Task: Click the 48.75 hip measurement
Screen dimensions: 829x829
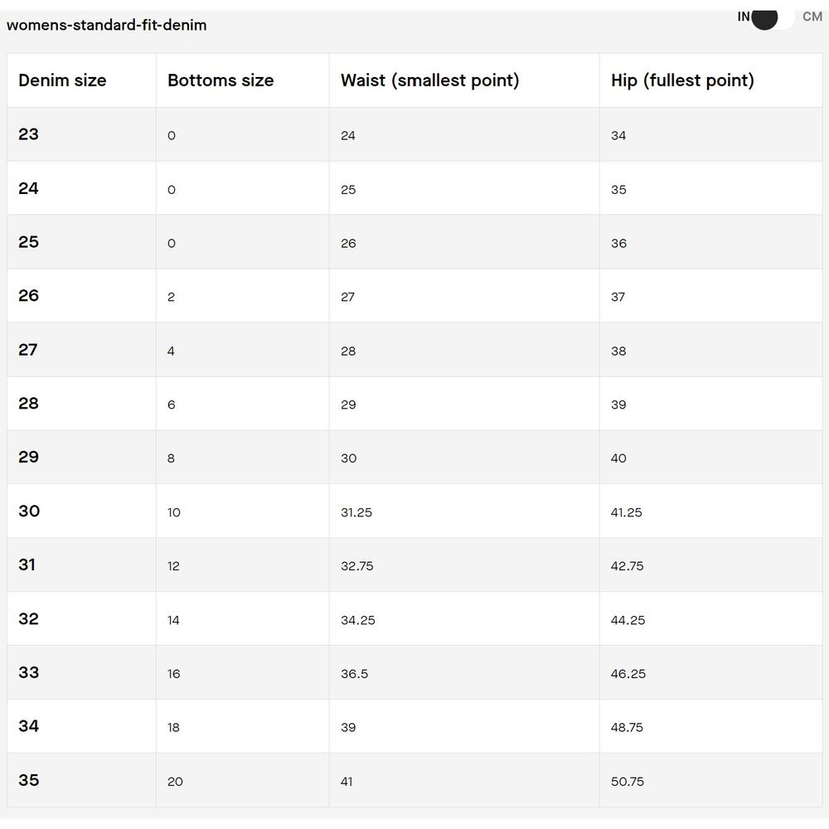Action: pos(627,728)
